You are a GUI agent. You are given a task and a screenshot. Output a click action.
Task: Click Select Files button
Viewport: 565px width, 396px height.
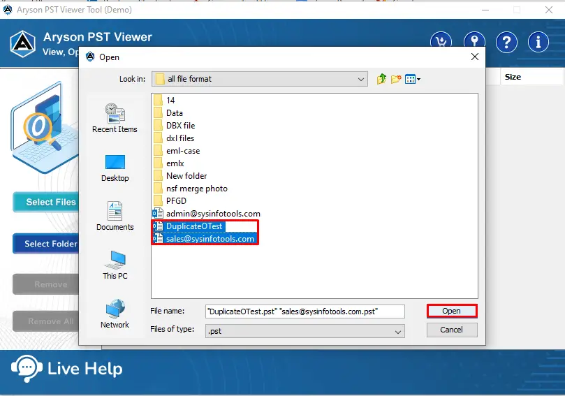(46, 202)
